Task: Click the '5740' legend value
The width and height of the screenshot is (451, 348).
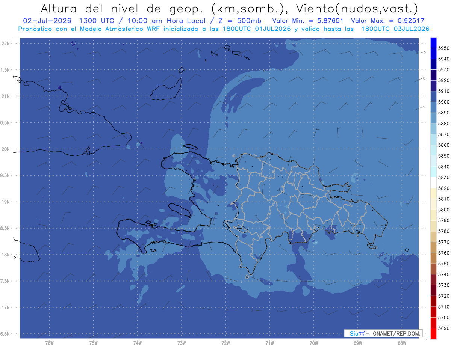Action: pyautogui.click(x=443, y=274)
